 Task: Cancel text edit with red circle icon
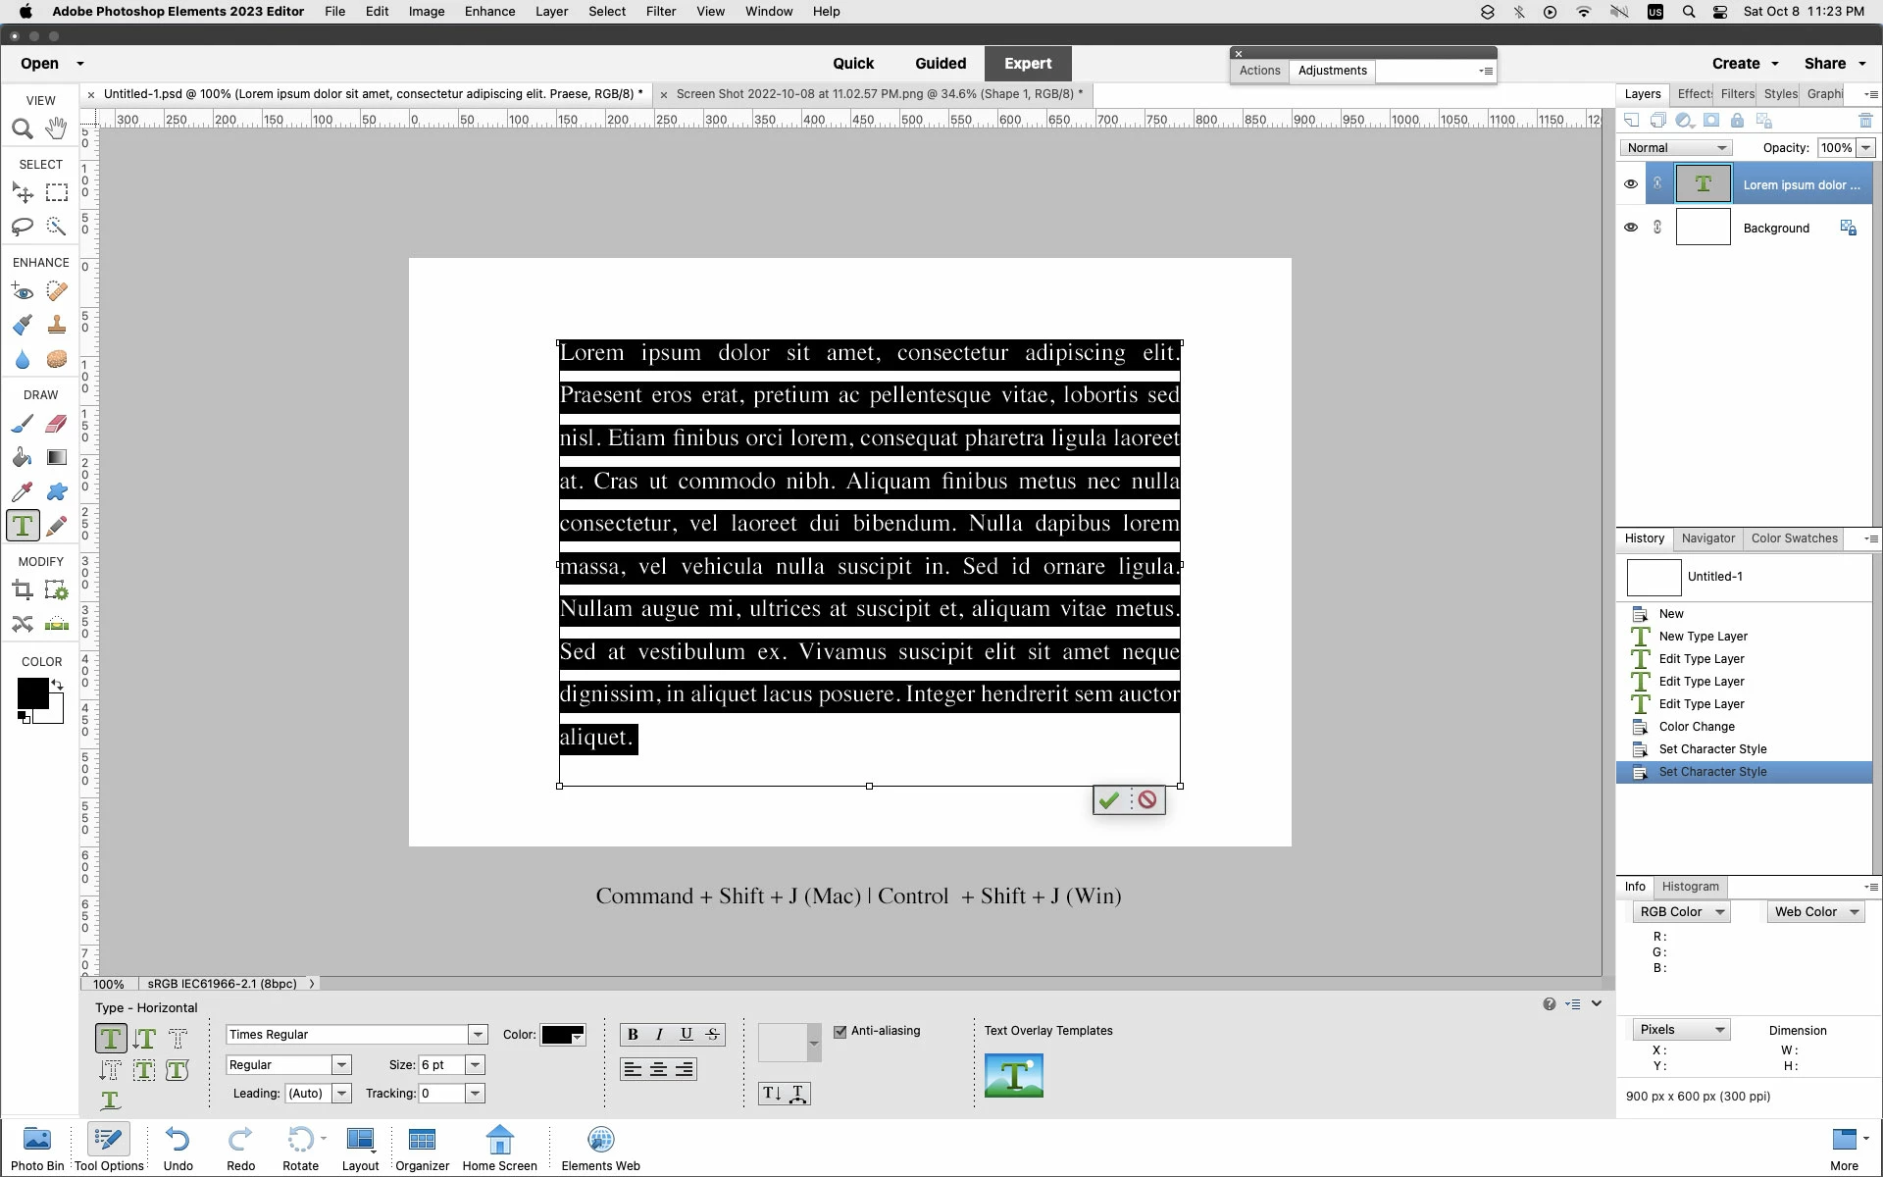(x=1146, y=800)
